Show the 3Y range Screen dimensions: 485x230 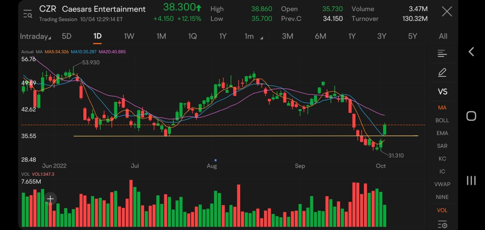click(382, 36)
